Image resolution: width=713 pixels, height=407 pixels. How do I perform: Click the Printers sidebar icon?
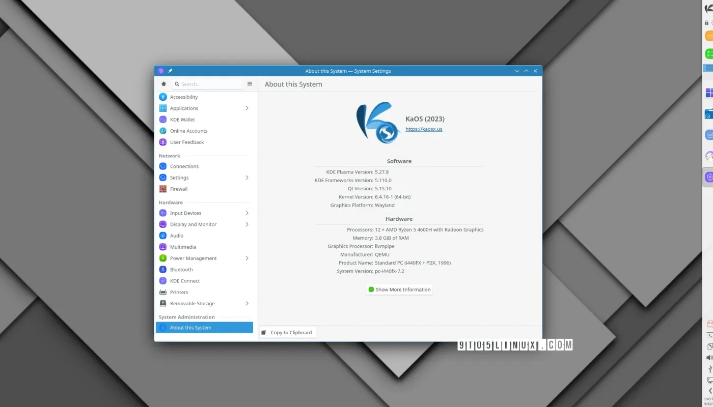pyautogui.click(x=163, y=292)
